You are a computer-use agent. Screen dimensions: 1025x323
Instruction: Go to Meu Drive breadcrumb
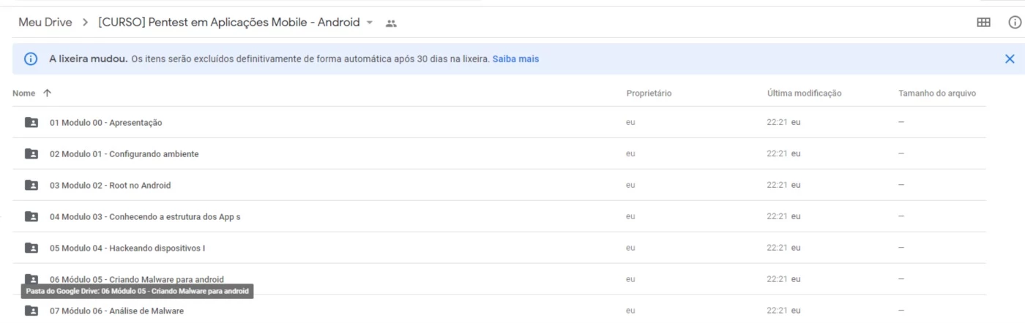[45, 23]
